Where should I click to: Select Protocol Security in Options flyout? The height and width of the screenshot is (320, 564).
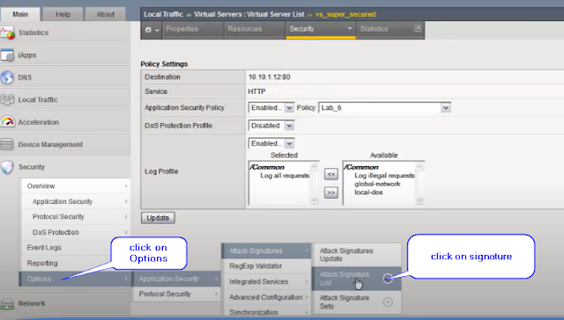pos(176,295)
